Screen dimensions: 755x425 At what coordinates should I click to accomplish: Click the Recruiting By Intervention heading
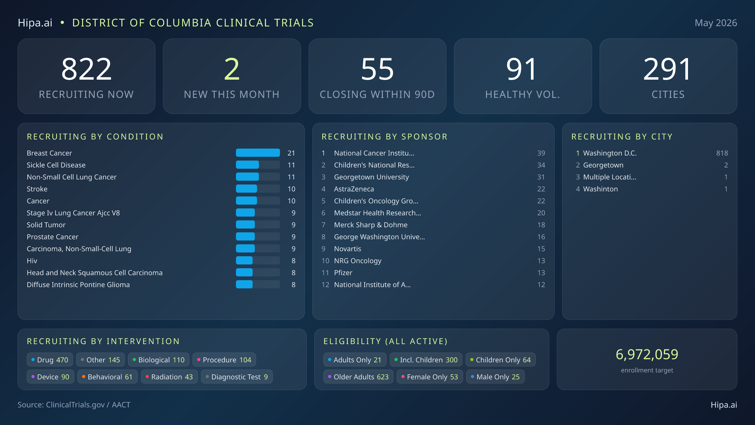tap(103, 341)
